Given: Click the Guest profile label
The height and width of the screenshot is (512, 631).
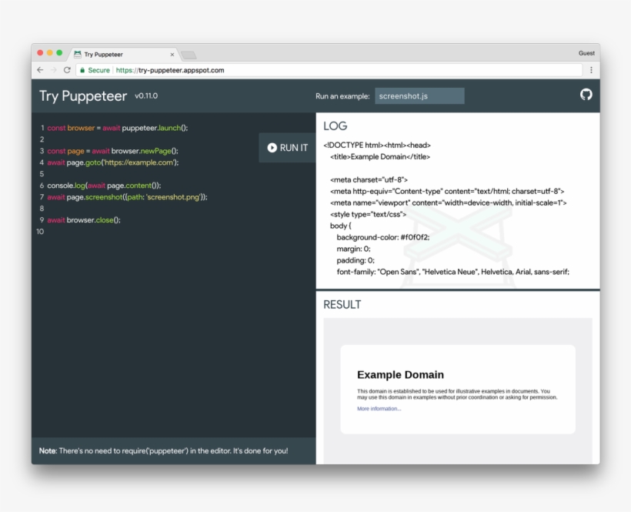Looking at the screenshot, I should pos(586,53).
